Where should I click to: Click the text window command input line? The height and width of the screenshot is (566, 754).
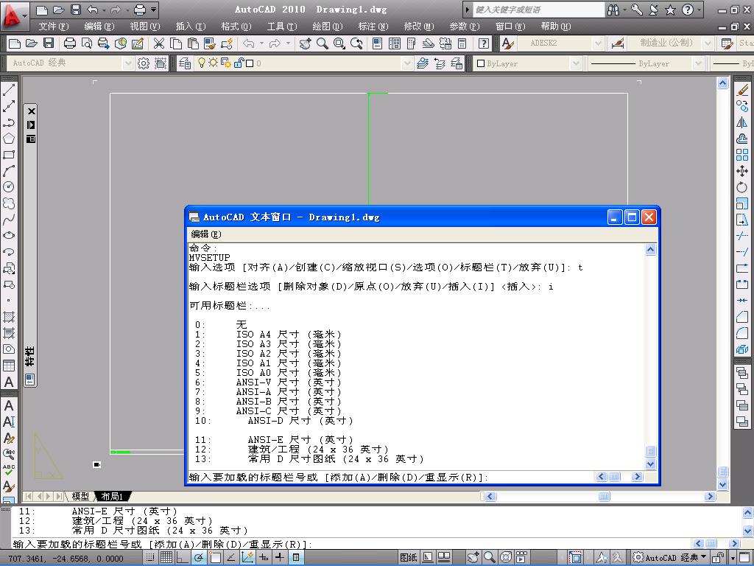click(392, 478)
